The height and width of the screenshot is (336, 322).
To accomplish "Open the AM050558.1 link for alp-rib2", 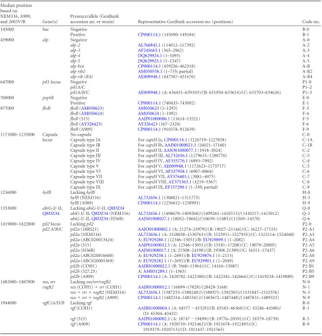I will pyautogui.click(x=150, y=71).
